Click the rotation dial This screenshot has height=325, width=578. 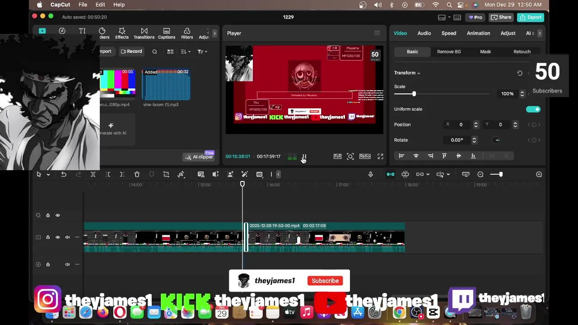coord(496,140)
